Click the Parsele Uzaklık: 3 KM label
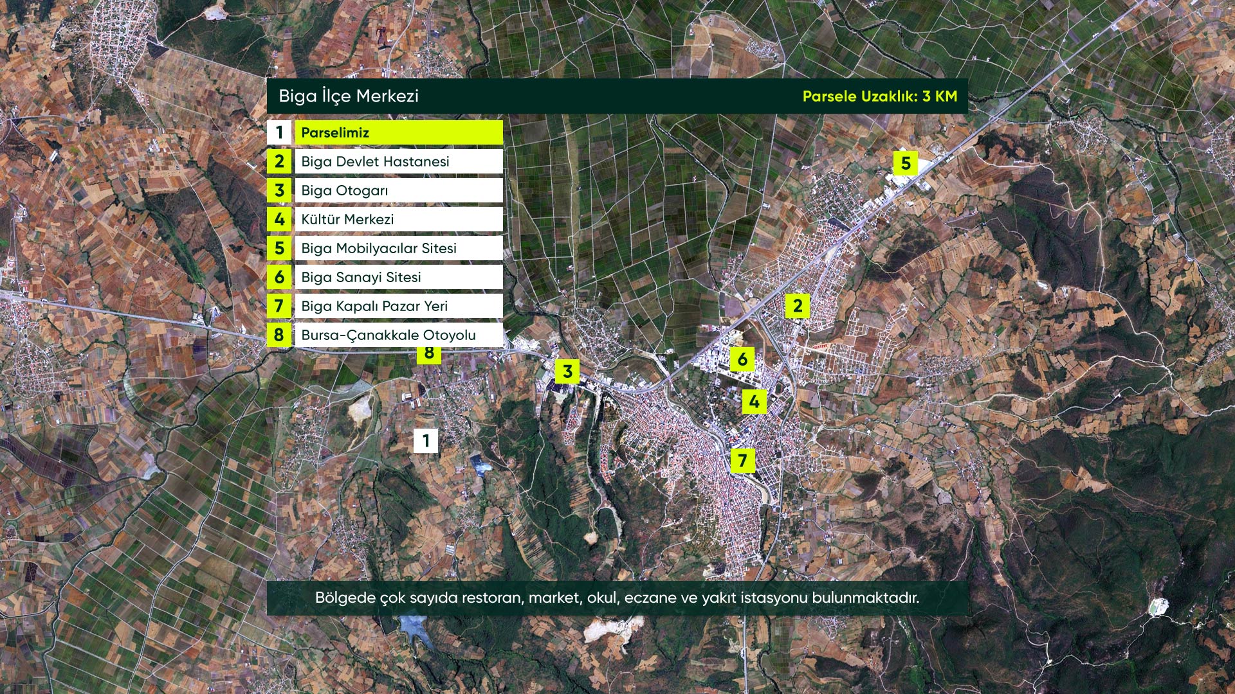Viewport: 1235px width, 694px height. [x=879, y=96]
